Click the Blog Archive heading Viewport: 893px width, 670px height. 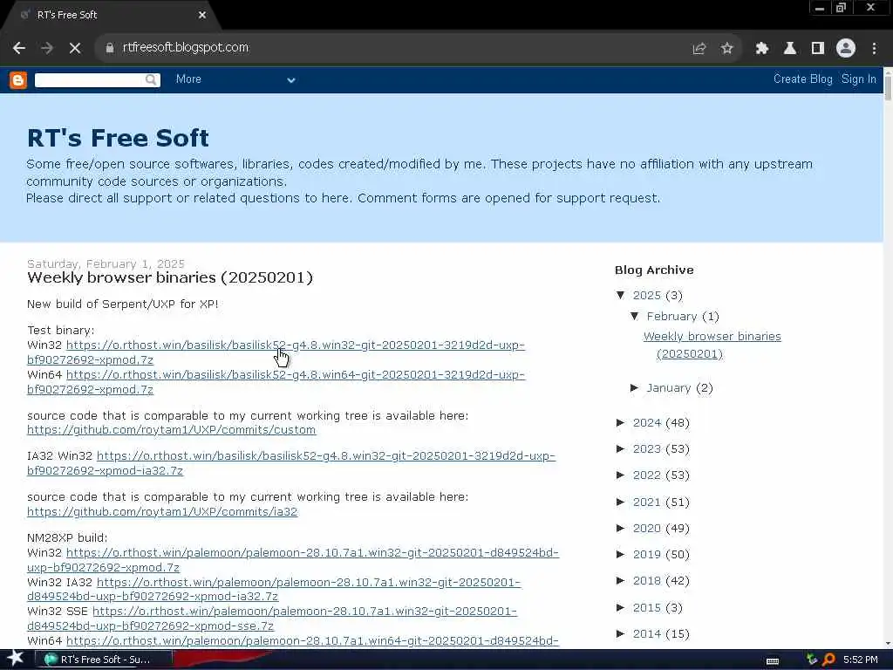(x=654, y=270)
